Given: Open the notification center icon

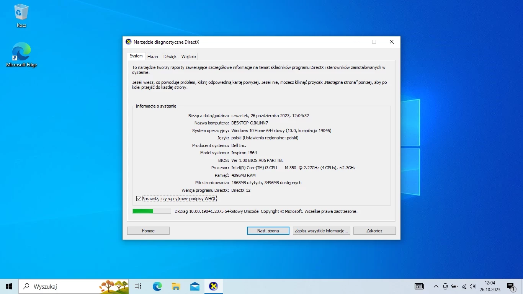Looking at the screenshot, I should (x=511, y=286).
